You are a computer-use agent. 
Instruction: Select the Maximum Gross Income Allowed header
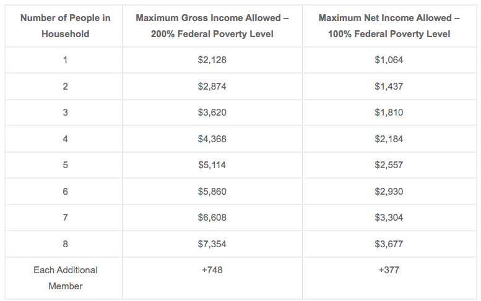tap(212, 26)
